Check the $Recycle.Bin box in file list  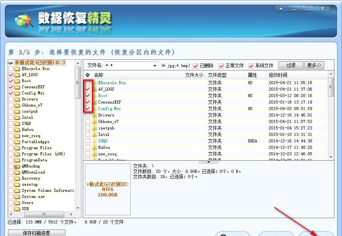[x=88, y=83]
